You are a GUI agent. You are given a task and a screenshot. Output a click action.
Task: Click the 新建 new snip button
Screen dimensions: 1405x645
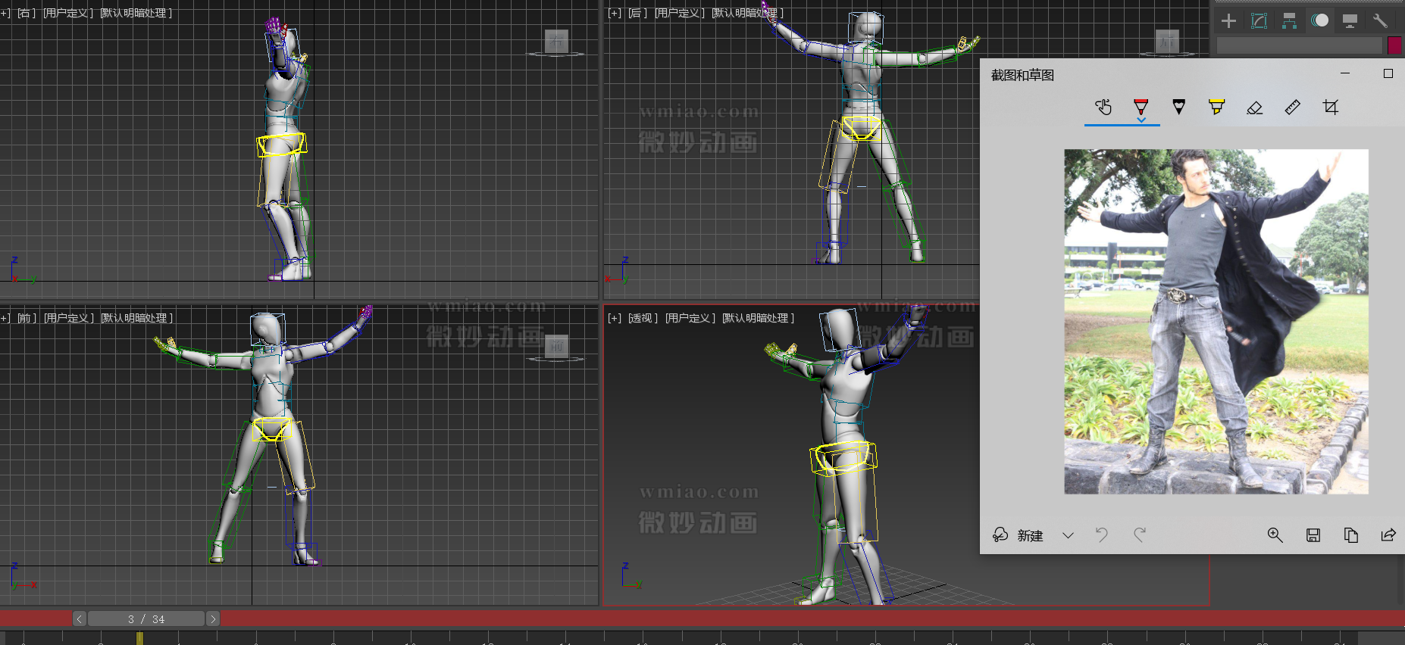[x=1018, y=535]
